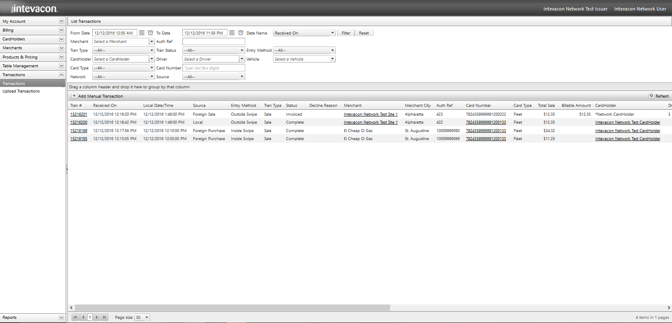Open the From Date calendar picker

pyautogui.click(x=142, y=33)
